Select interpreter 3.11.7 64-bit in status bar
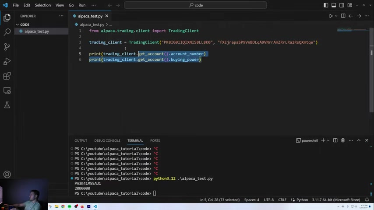The image size is (374, 210). [336, 200]
